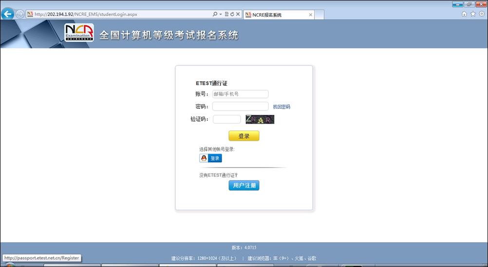Refresh the captcha image
Viewport: 488px width, 267px height.
tap(260, 119)
